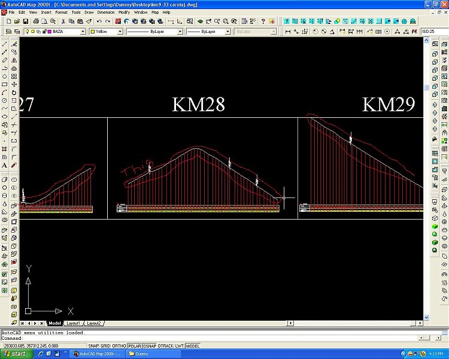Select the Hatch tool
449x359 pixels.
4,149
